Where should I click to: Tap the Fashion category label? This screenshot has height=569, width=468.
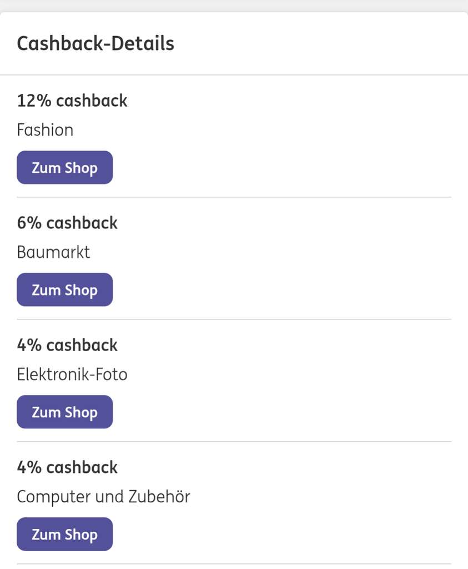click(x=45, y=130)
